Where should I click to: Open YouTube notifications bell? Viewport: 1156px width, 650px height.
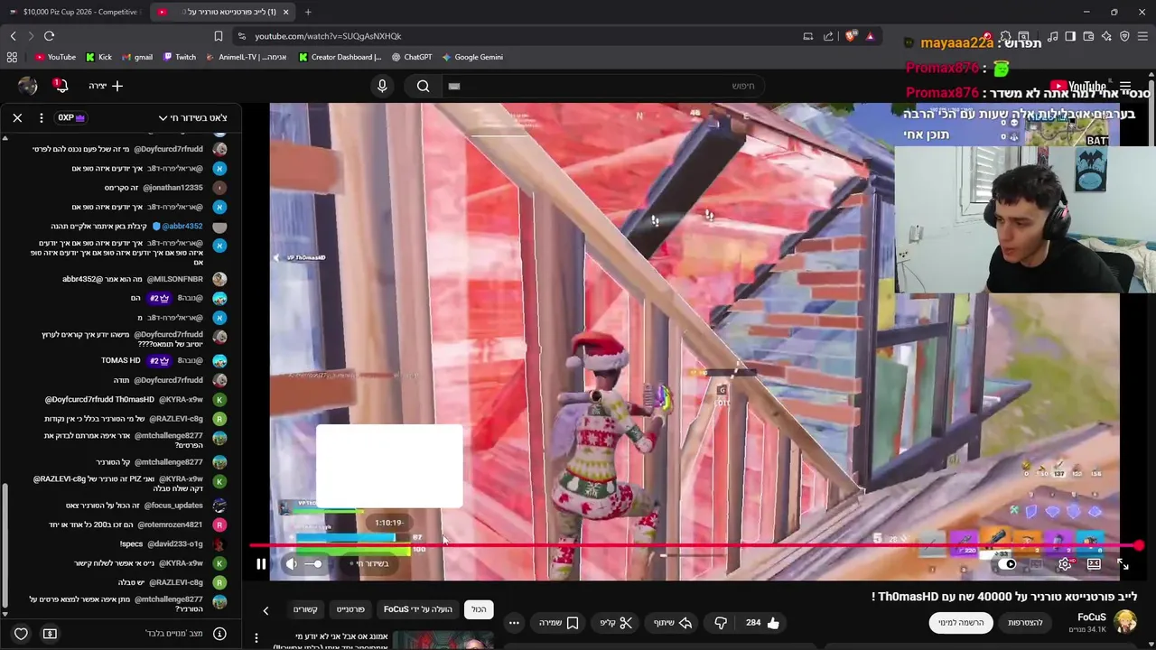click(x=61, y=86)
